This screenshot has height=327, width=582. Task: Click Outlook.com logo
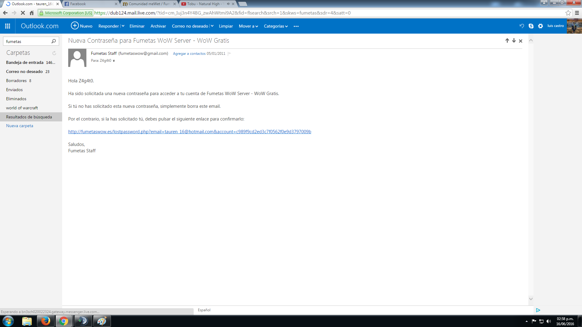40,26
